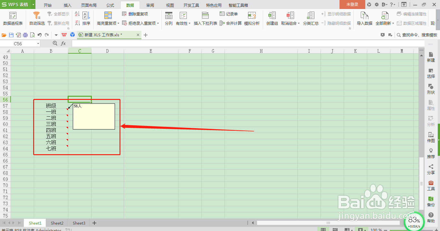Open the 开发工具 (Developer) tab
The width and height of the screenshot is (440, 231).
191,5
